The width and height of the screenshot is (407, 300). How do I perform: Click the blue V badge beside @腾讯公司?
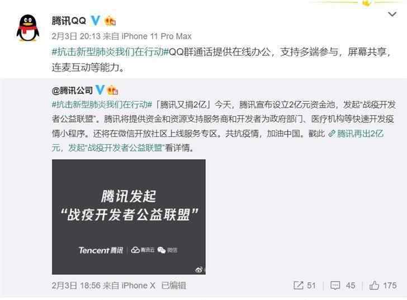100,90
